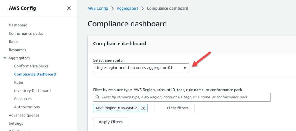This screenshot has height=131, width=296.
Task: Open Advanced queries page
Action: (x=24, y=115)
